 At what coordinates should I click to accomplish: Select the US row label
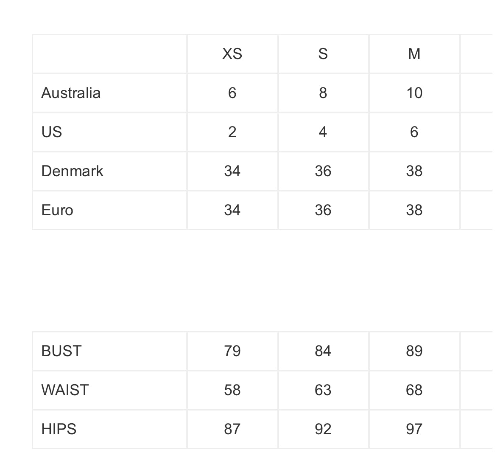click(x=52, y=132)
